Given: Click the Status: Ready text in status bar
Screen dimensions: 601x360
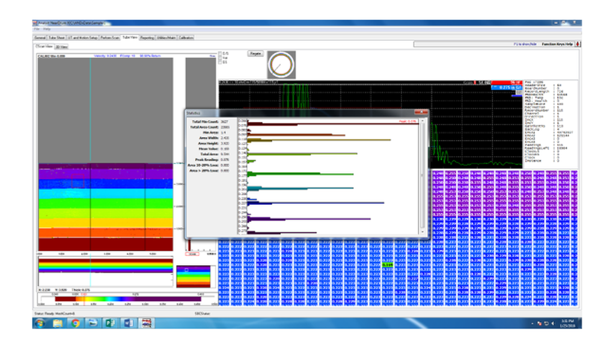Looking at the screenshot, I should (45, 314).
